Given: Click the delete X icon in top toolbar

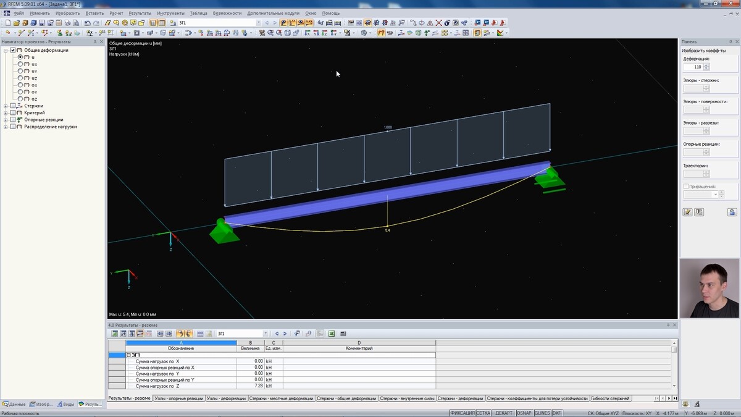Looking at the screenshot, I should [x=439, y=23].
